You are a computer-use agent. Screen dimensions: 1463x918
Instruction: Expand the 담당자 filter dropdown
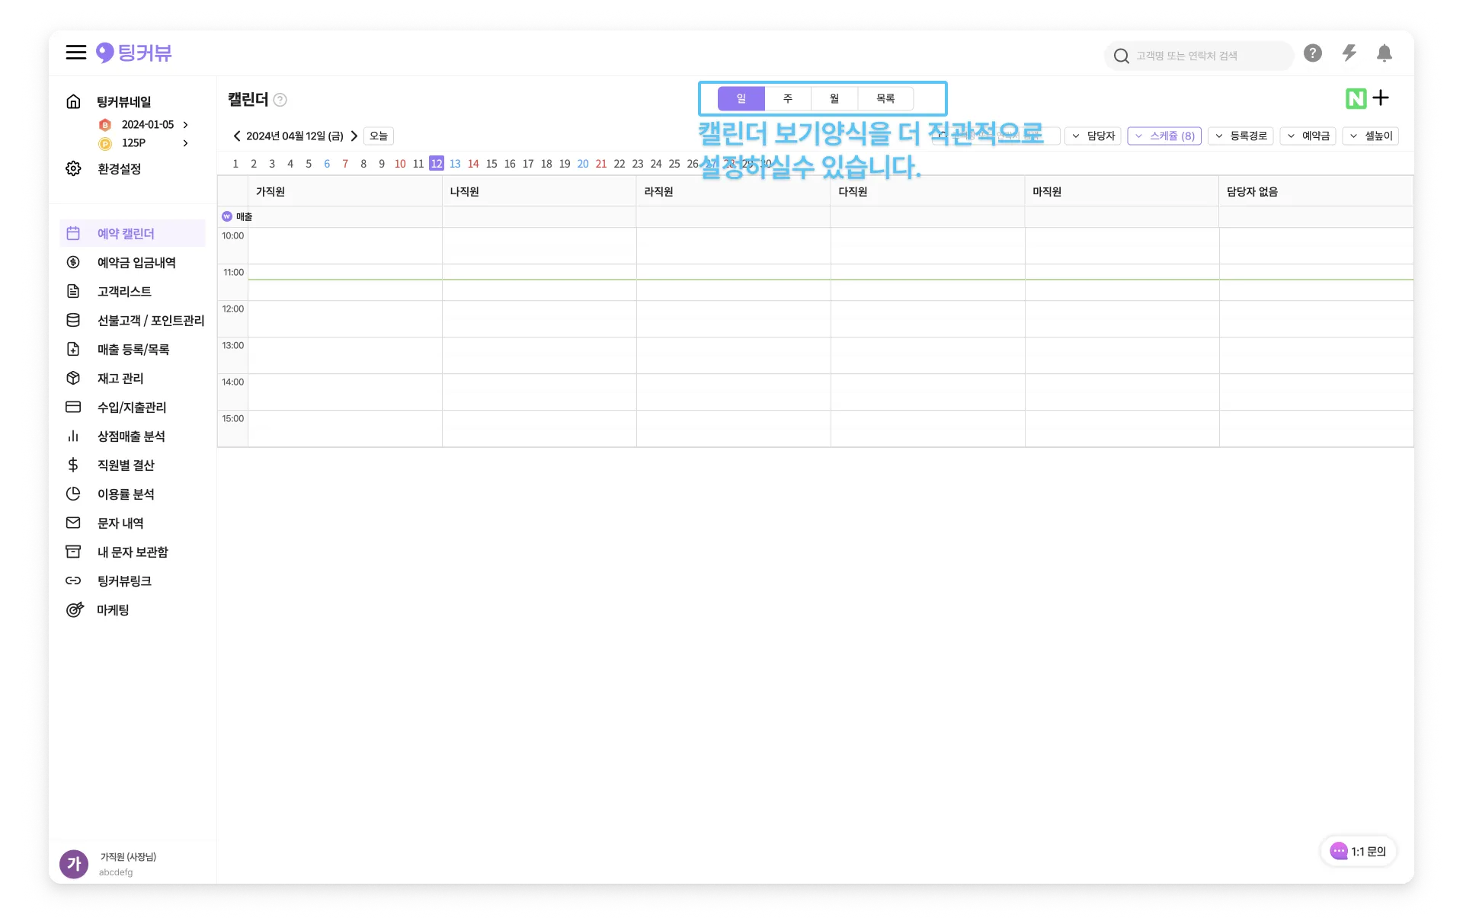[1093, 136]
